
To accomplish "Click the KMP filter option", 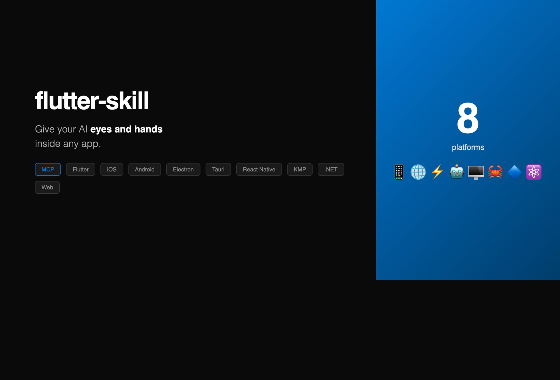I will [x=300, y=169].
